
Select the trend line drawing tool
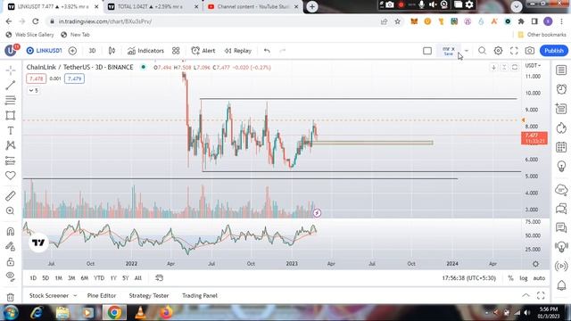(x=11, y=86)
